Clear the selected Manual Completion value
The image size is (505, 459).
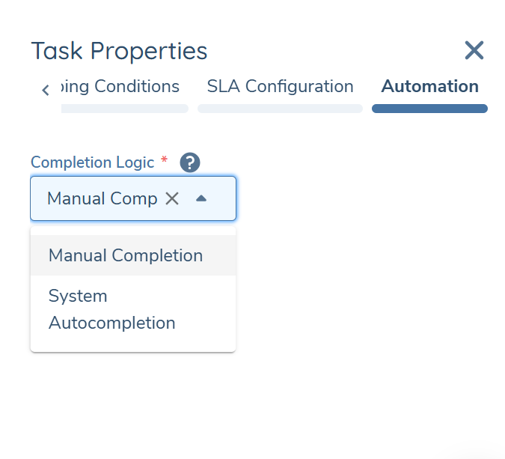click(x=172, y=198)
